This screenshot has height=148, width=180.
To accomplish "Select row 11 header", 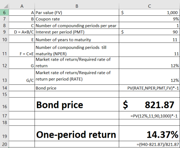I will coord(4,50).
